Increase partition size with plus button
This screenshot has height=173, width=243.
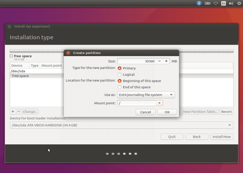pos(166,61)
